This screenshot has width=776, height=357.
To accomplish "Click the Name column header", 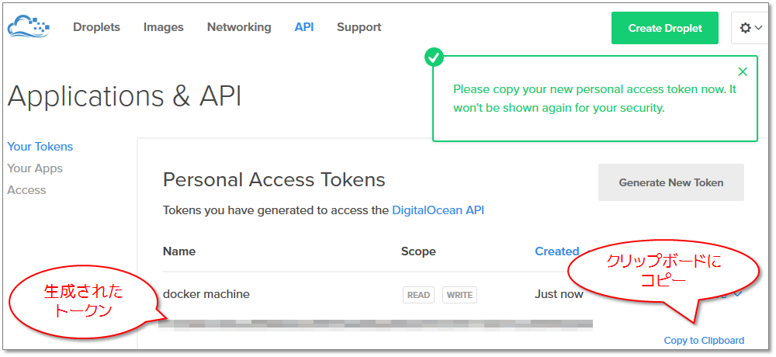I will 179,251.
